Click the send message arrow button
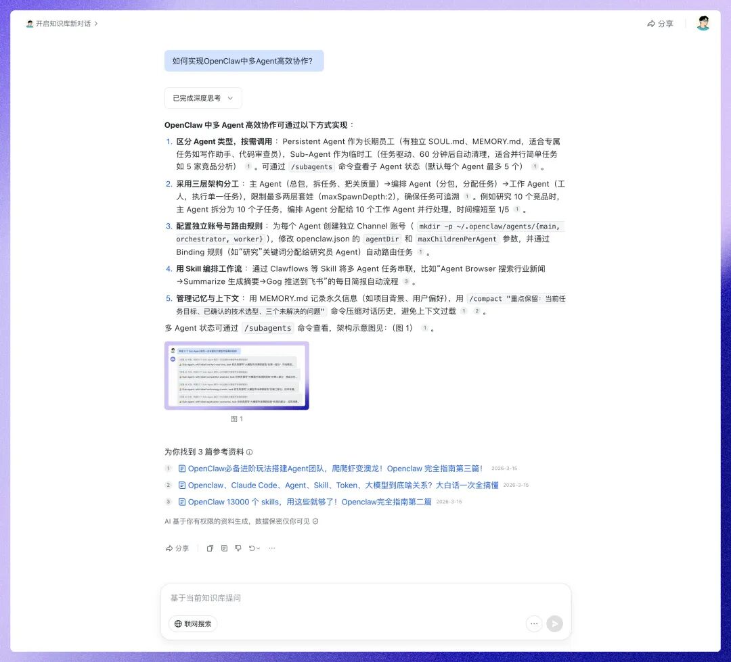 coord(554,623)
